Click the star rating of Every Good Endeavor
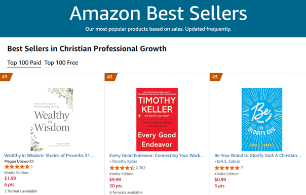 click(x=122, y=168)
